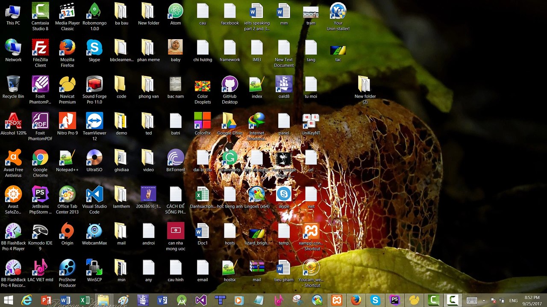Click the Youcam Shortcut icon
This screenshot has height=307, width=547.
click(x=311, y=273)
